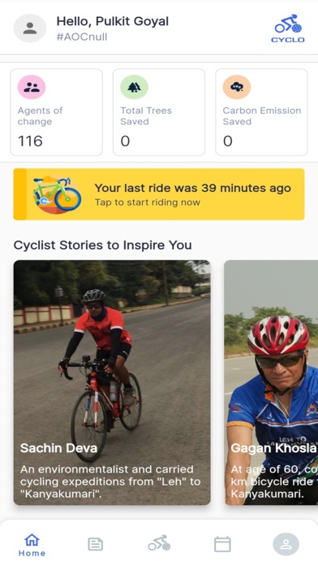The width and height of the screenshot is (318, 566).
Task: Open the profile icon in the bottom navigation
Action: tap(286, 544)
